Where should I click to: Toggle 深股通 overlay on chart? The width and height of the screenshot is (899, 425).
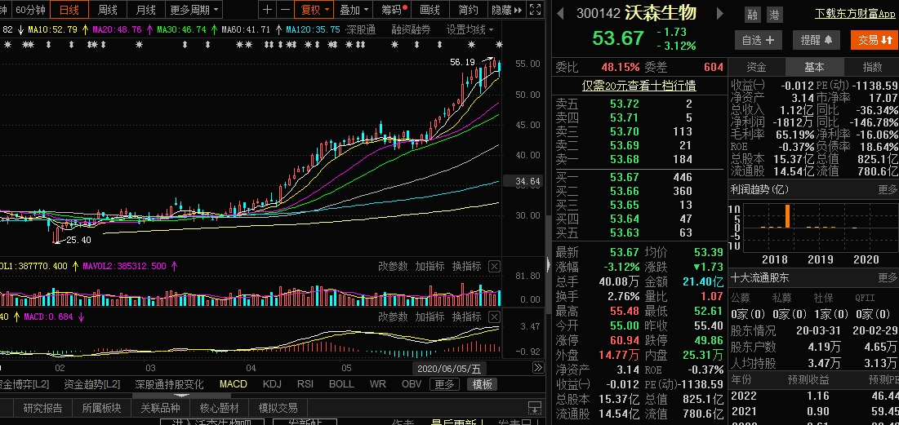point(361,30)
